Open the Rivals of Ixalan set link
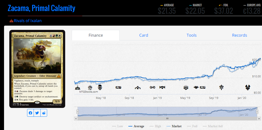This screenshot has height=130, width=262. tap(28, 21)
